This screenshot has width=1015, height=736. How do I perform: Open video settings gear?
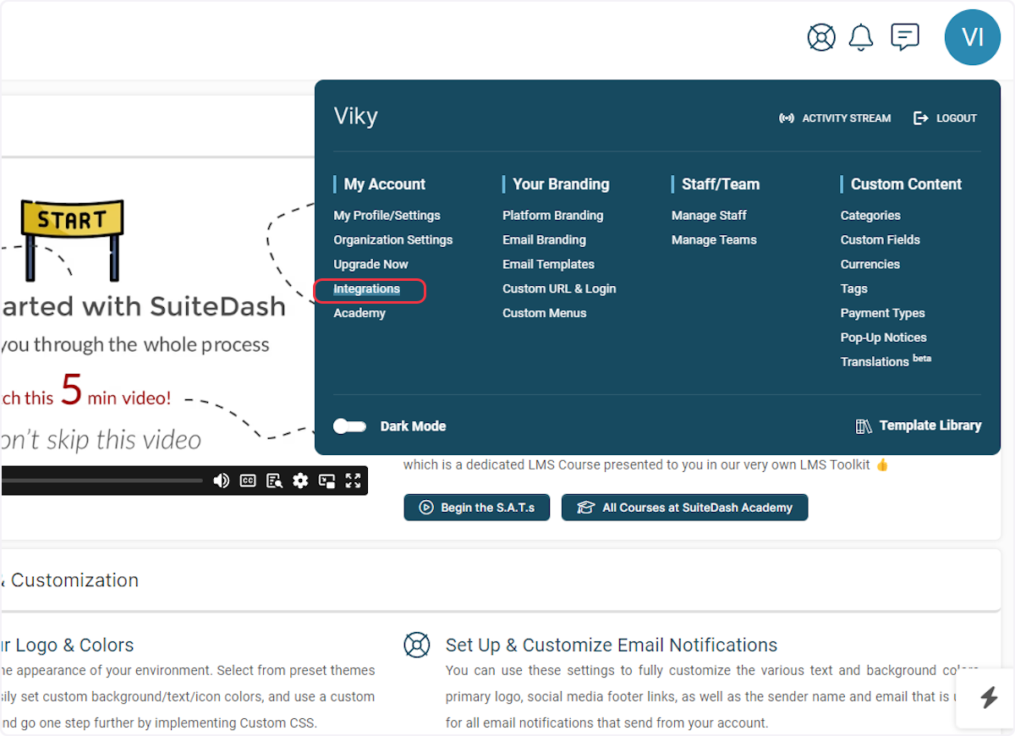point(300,481)
